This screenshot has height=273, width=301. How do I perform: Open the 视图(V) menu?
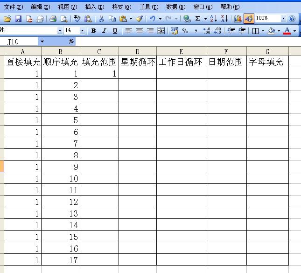pos(68,7)
